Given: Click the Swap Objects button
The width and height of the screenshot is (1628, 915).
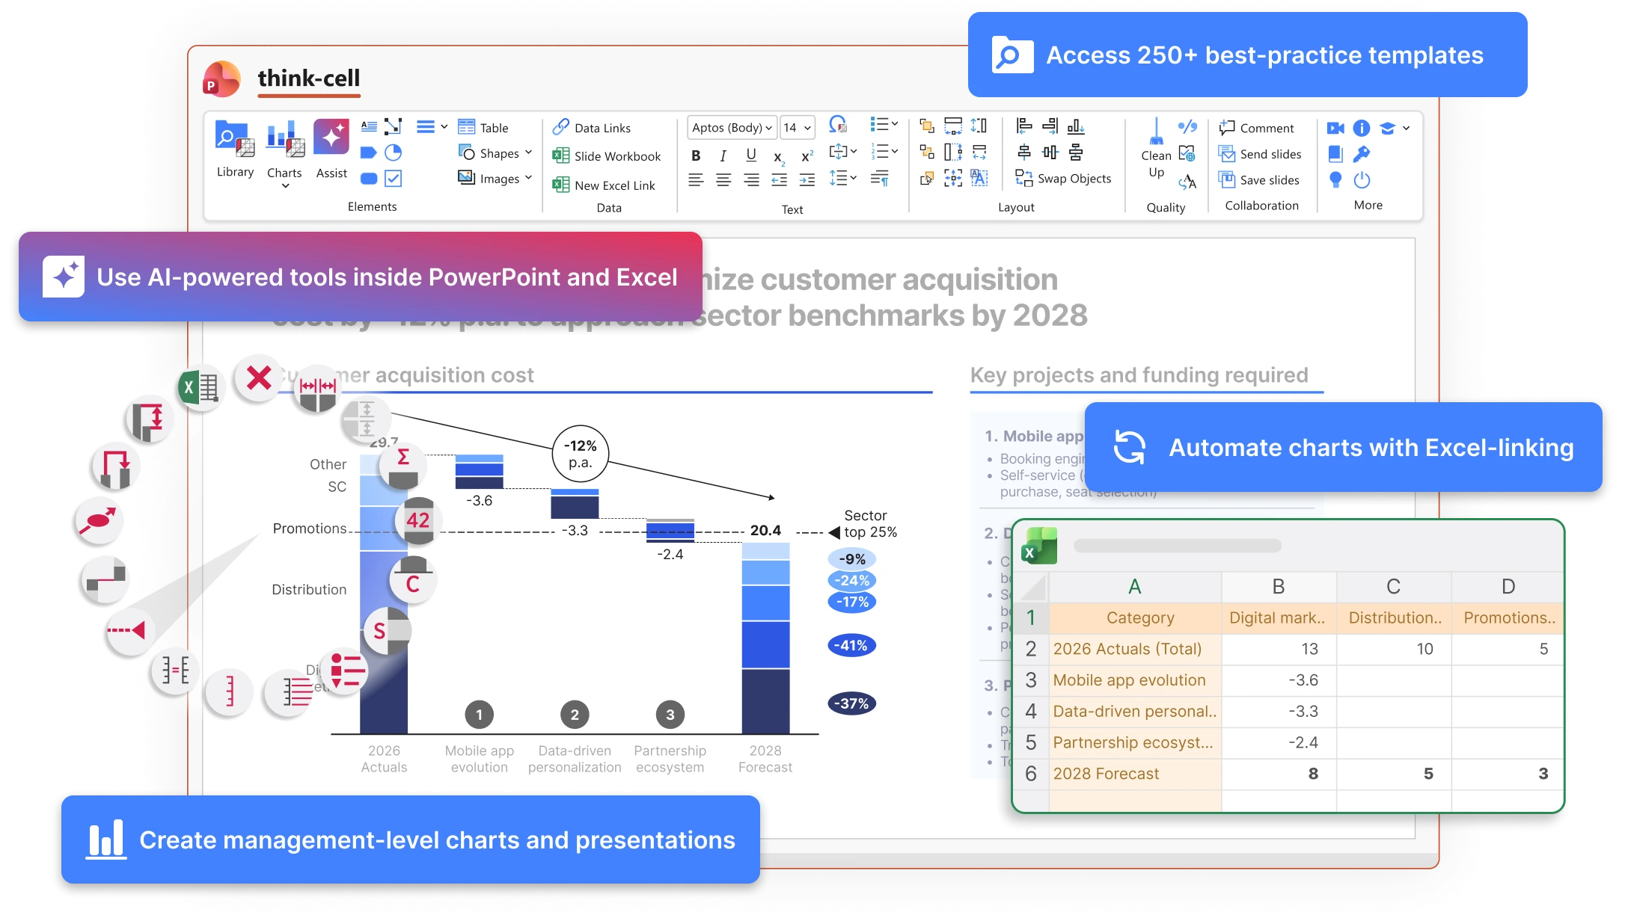Looking at the screenshot, I should point(1063,179).
